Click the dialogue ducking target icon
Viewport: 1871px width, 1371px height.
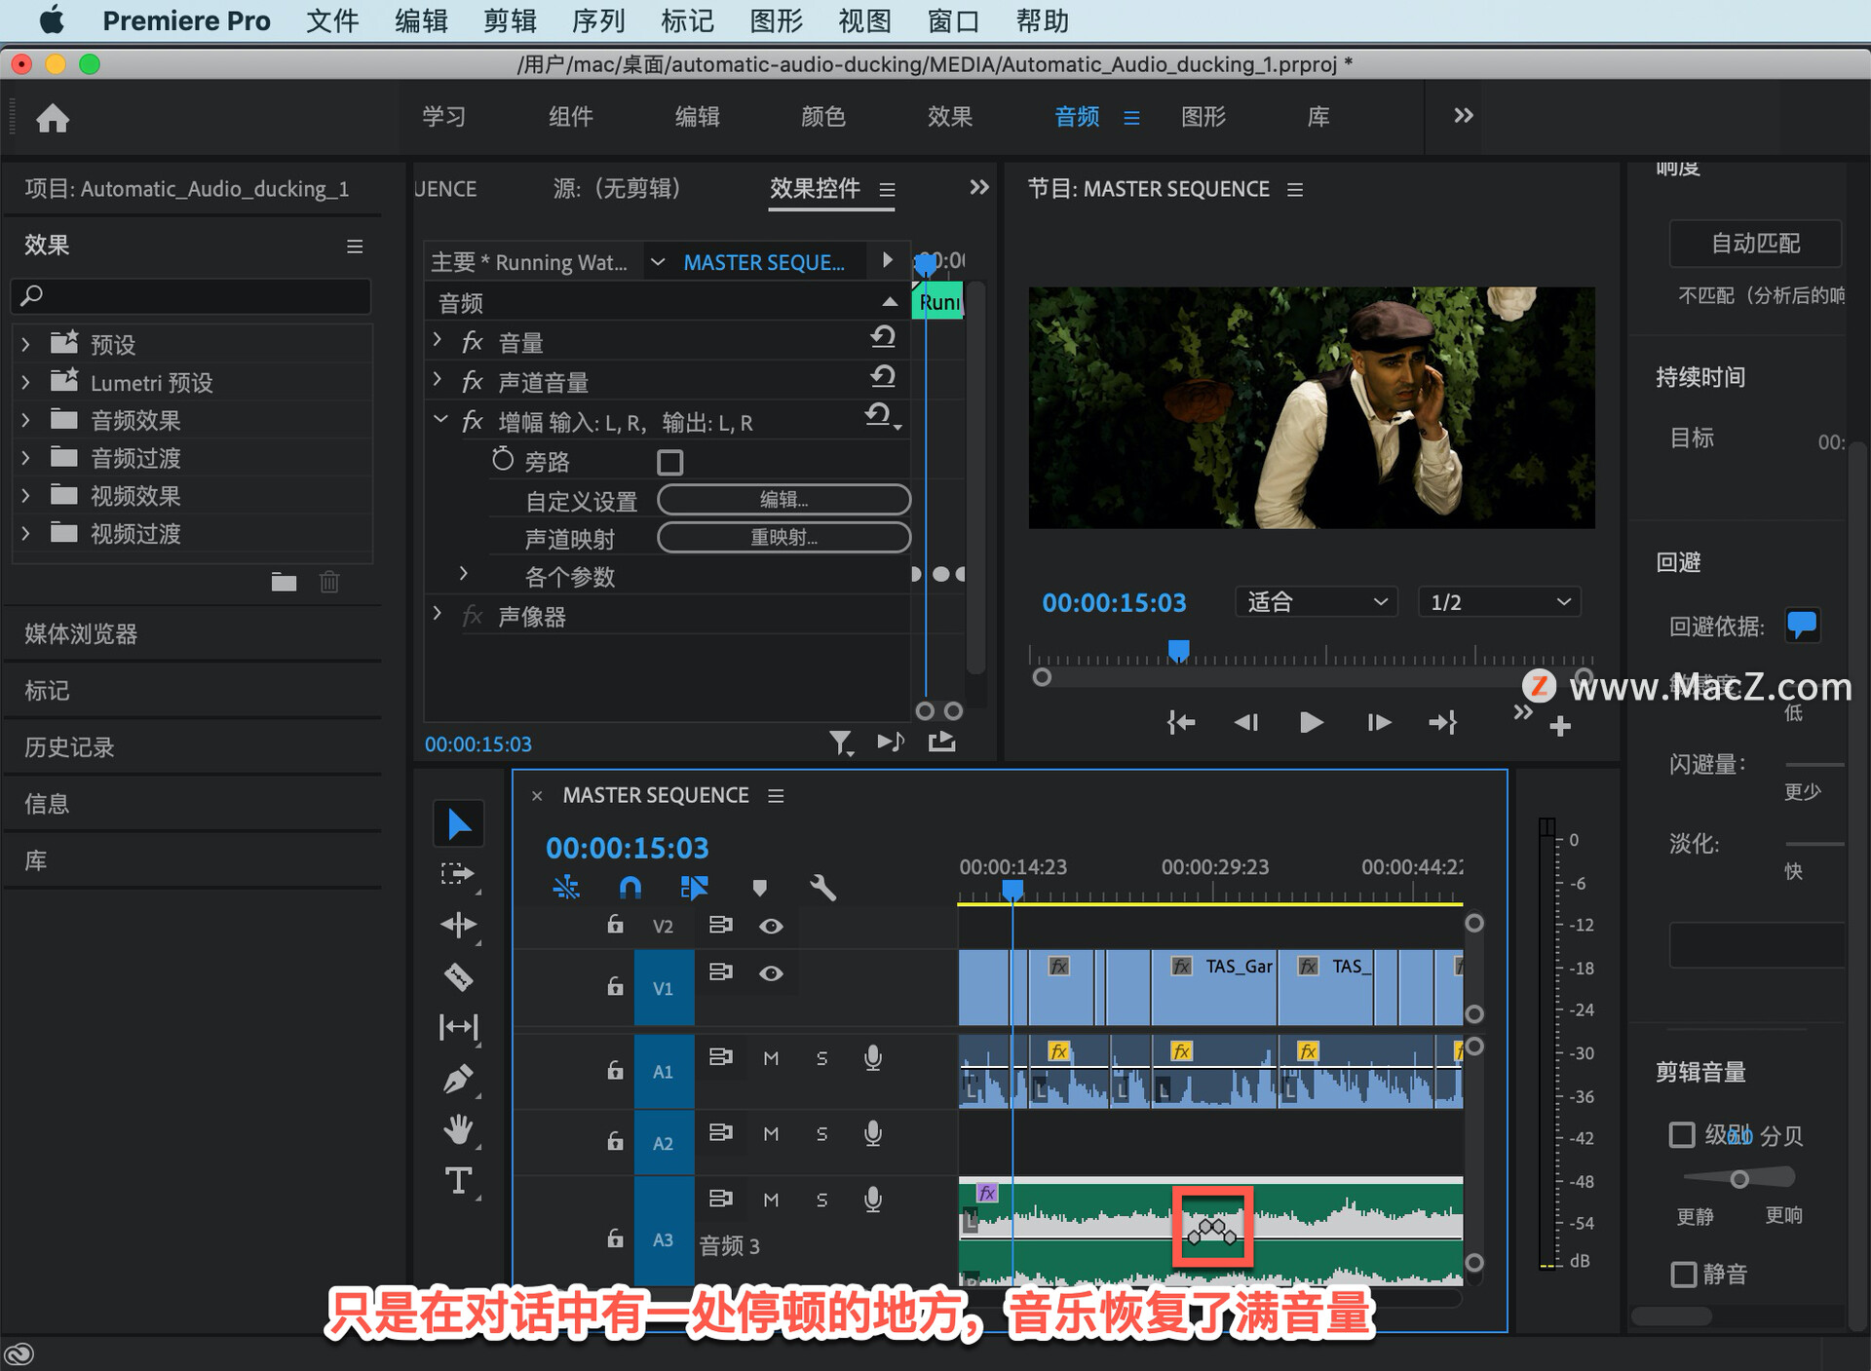[x=1802, y=625]
